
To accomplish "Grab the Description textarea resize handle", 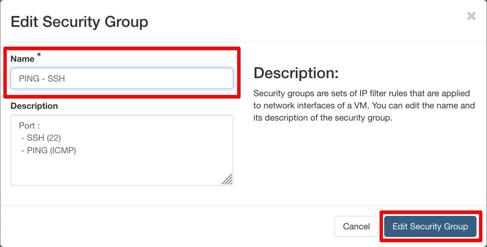I will 227,180.
